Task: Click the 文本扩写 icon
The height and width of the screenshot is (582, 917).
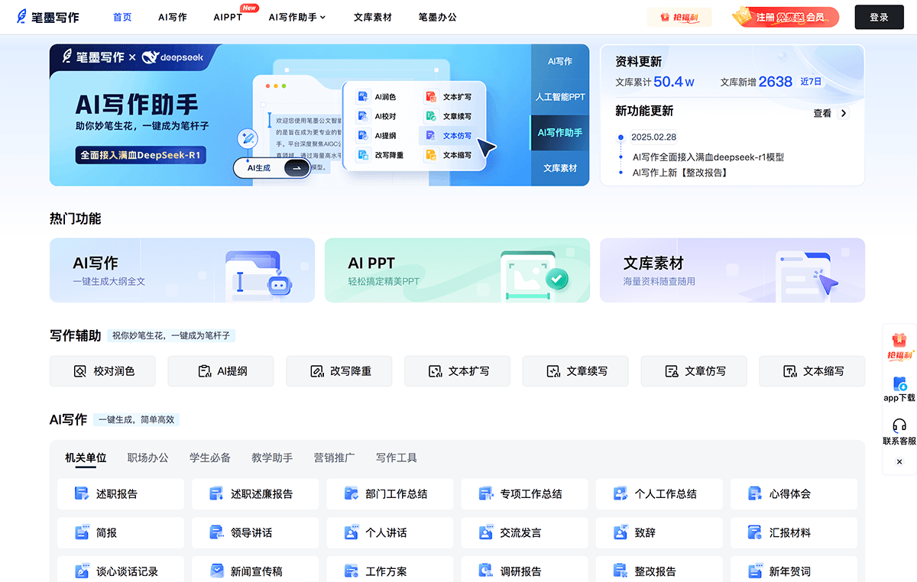Action: (435, 371)
